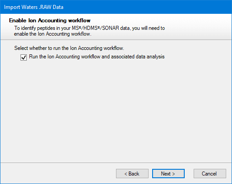This screenshot has height=184, width=232.
Task: Click the 'Select whether to run' instruction text
Action: (x=69, y=48)
